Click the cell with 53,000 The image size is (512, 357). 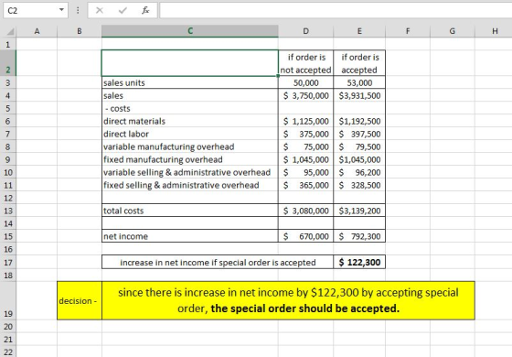359,82
